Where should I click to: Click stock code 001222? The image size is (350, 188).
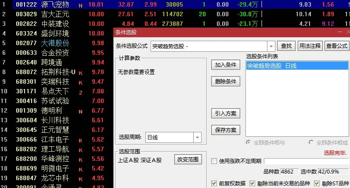coord(26,4)
